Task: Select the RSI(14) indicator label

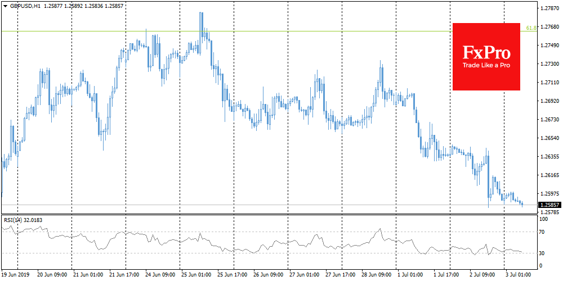Action: point(14,220)
